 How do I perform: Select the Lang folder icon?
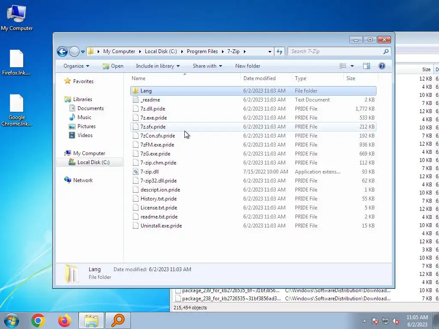[x=135, y=91]
